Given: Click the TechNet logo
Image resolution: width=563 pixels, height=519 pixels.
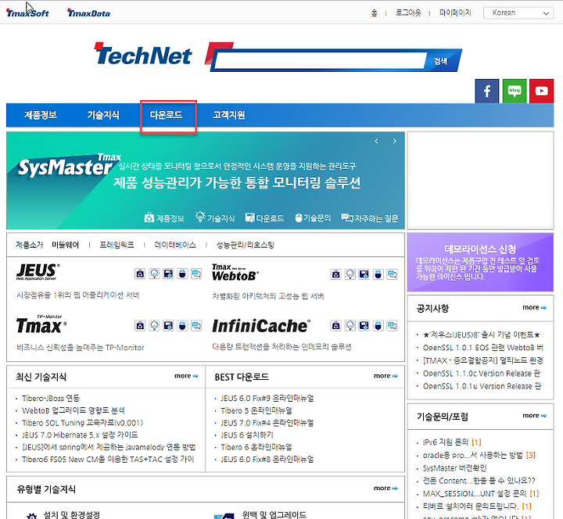Looking at the screenshot, I should click(x=143, y=55).
